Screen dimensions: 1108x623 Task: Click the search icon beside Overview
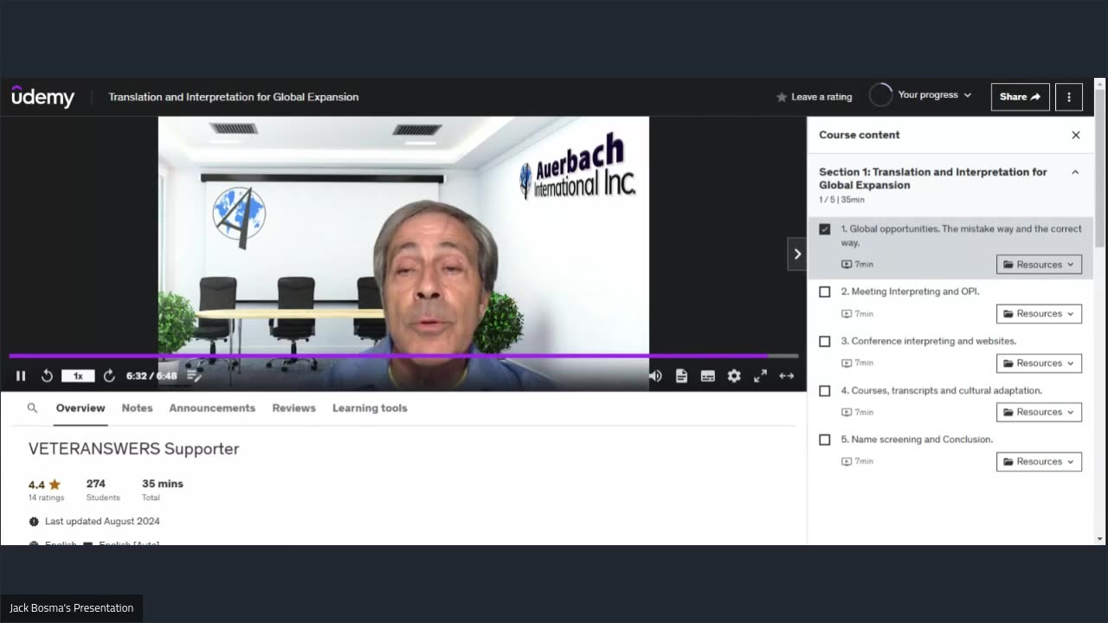pos(32,408)
